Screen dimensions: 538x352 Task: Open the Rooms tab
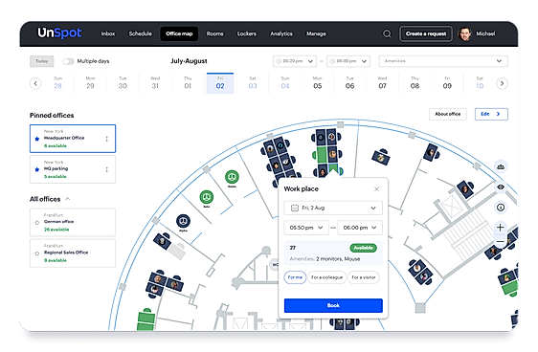214,33
